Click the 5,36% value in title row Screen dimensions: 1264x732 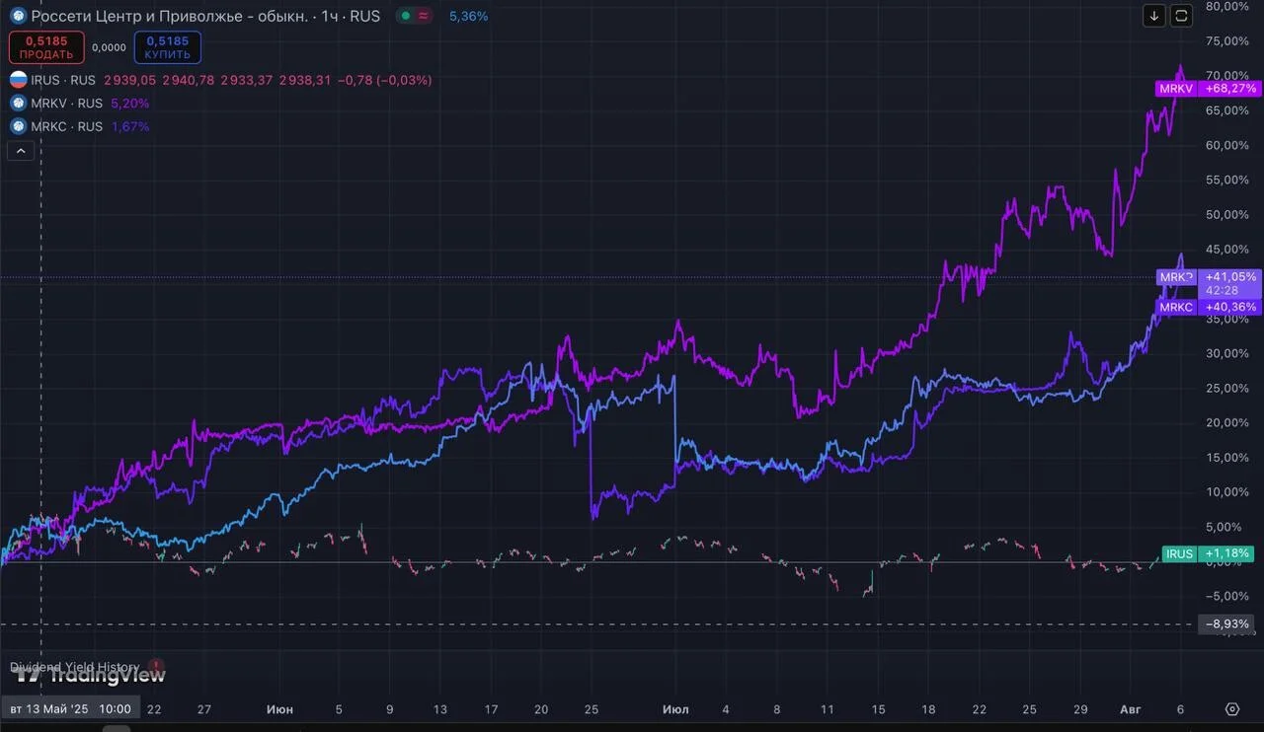(x=468, y=16)
